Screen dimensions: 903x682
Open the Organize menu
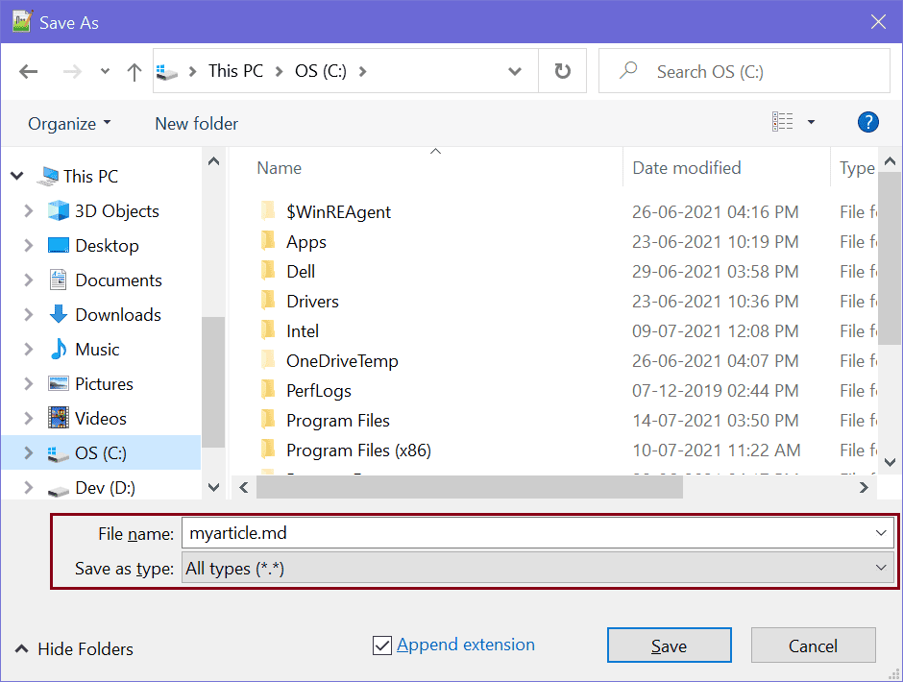[x=62, y=123]
